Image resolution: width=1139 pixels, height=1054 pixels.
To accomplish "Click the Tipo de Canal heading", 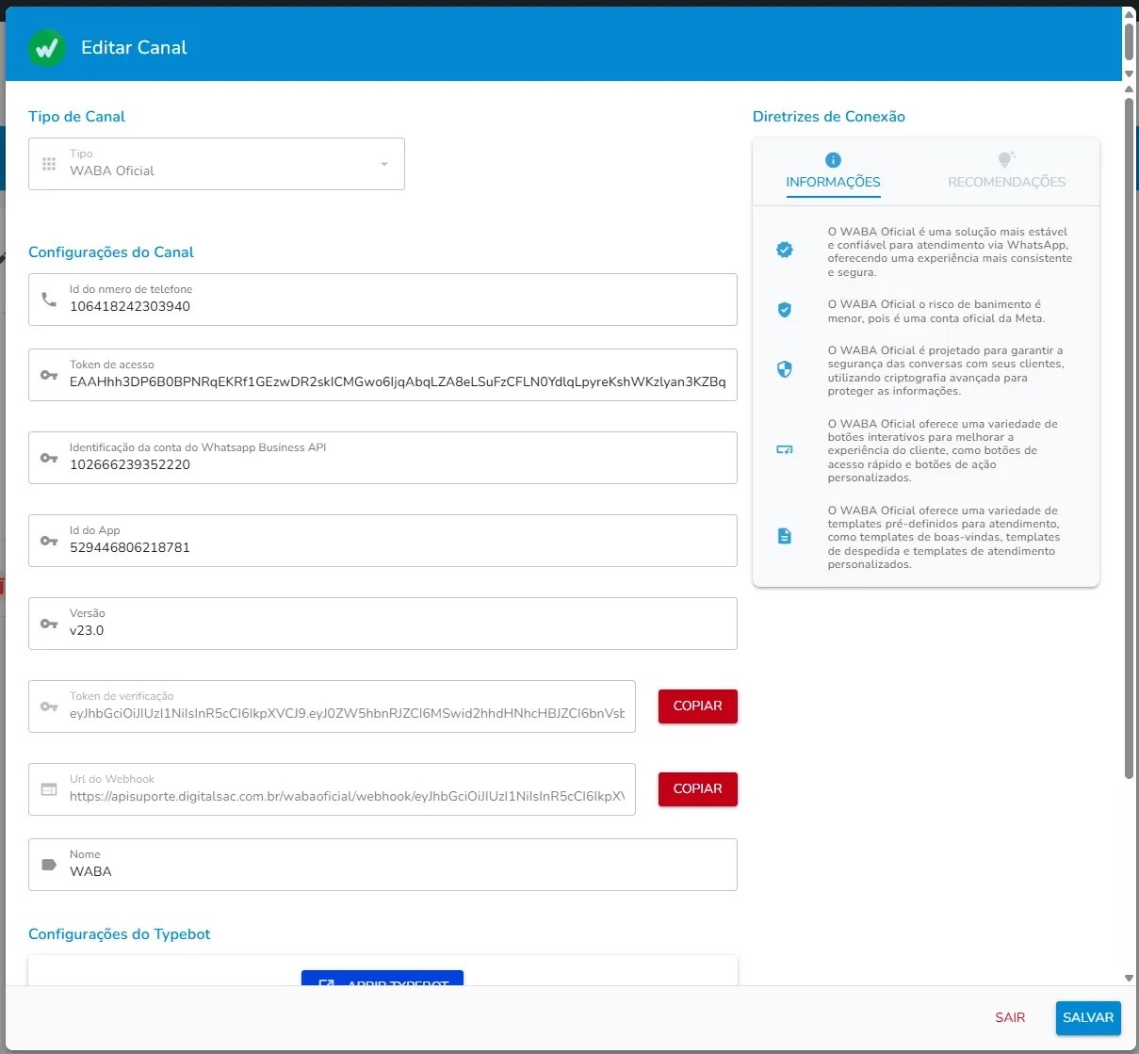I will [76, 117].
